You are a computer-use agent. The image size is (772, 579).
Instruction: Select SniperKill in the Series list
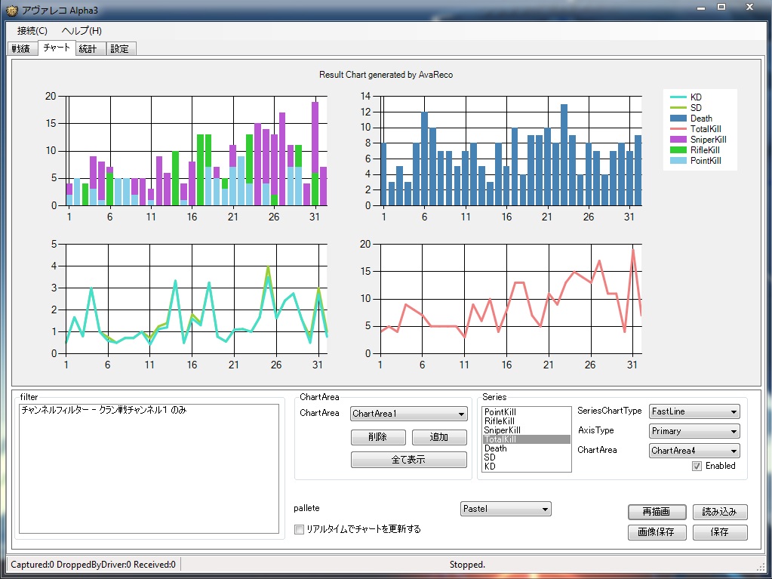pos(526,430)
